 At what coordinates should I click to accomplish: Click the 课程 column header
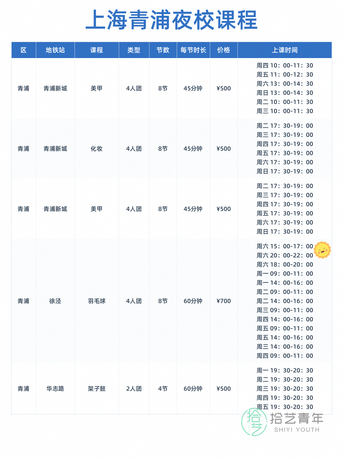[97, 50]
